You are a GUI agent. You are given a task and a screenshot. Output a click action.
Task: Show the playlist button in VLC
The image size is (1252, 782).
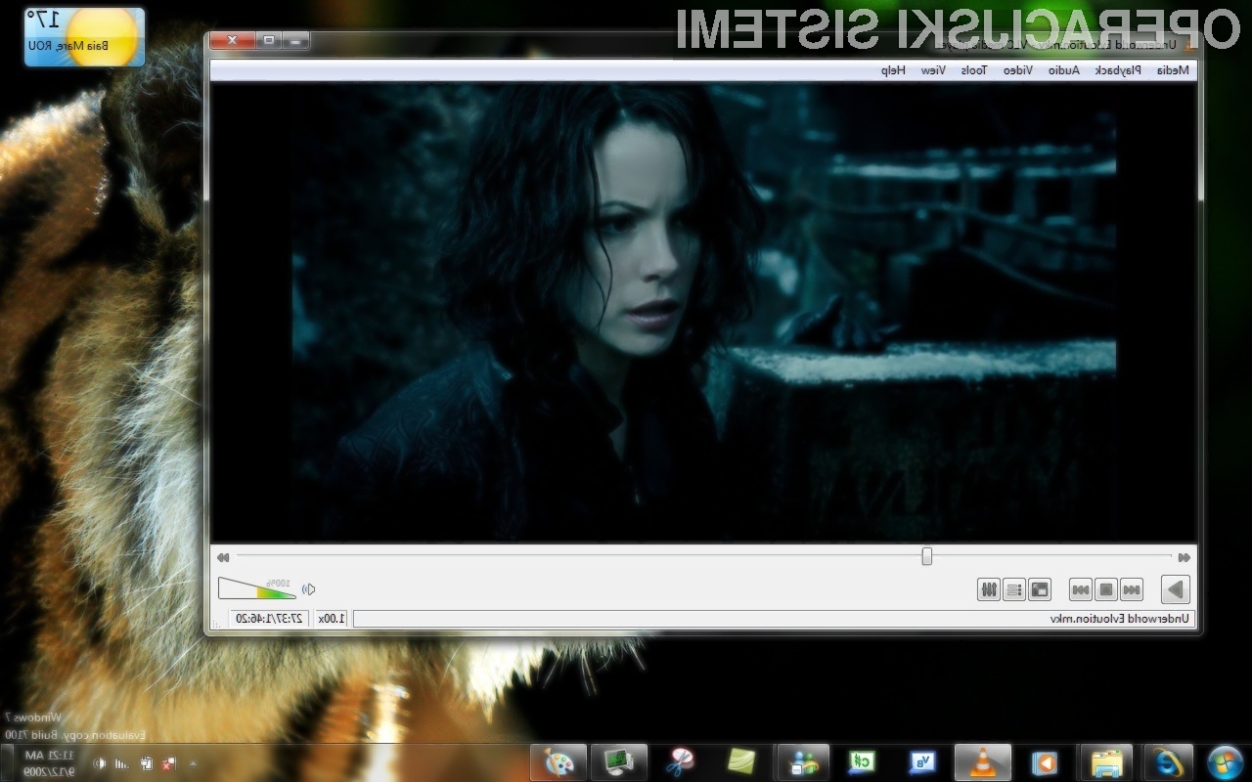point(1013,589)
